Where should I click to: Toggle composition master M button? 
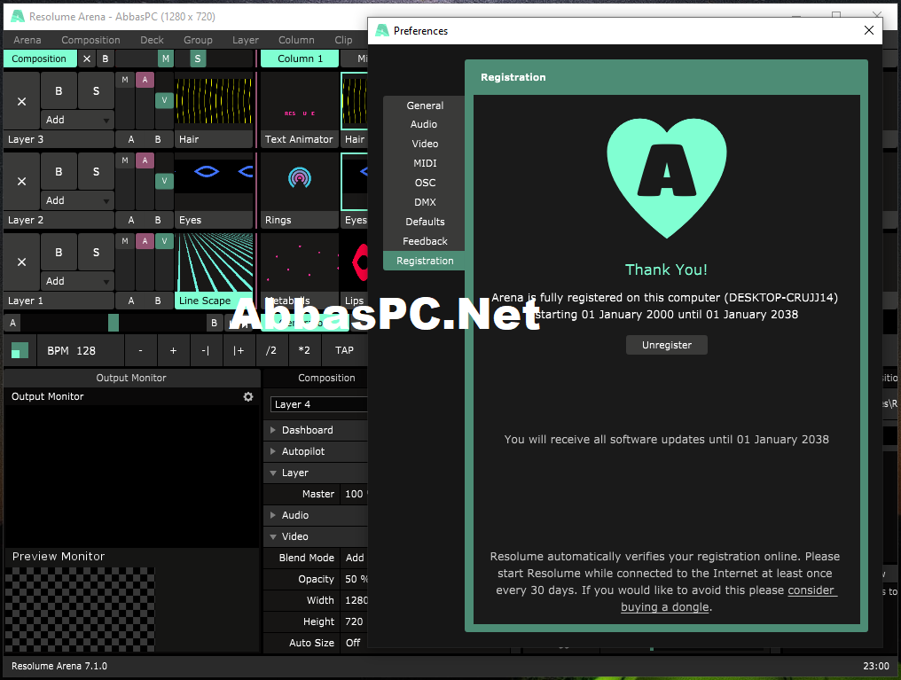pos(166,59)
